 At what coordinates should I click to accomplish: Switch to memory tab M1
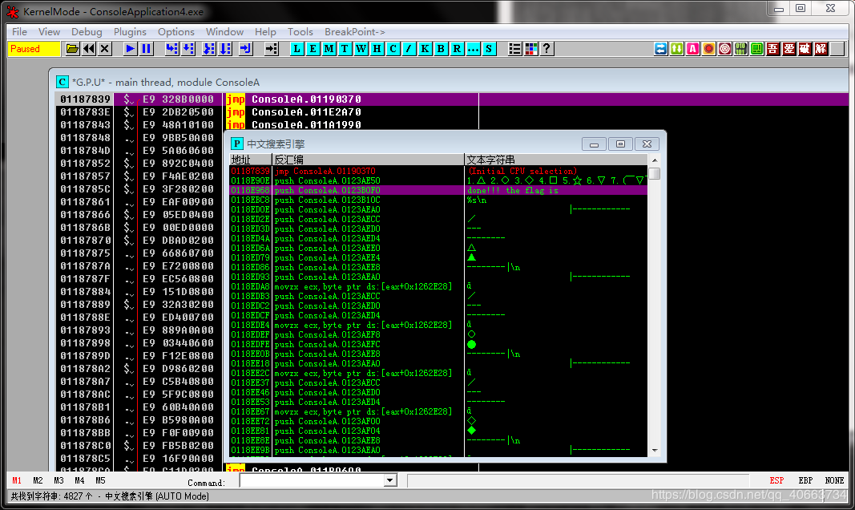[17, 480]
